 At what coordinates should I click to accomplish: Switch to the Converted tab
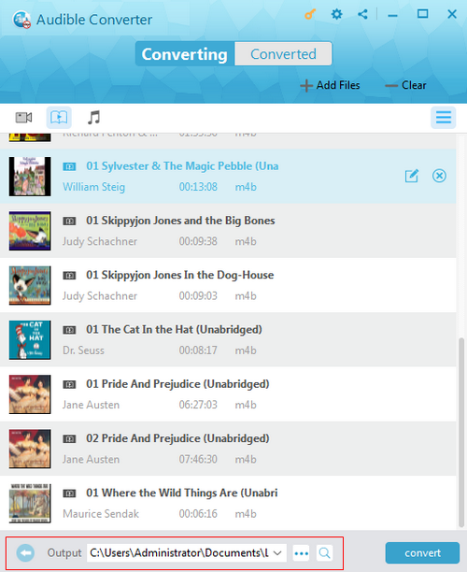click(283, 54)
